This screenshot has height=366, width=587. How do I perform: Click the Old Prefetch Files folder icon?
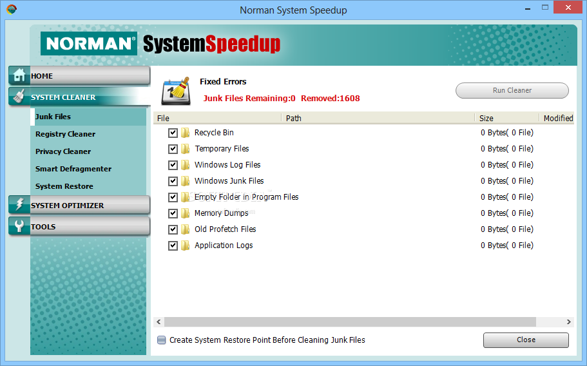pos(186,229)
